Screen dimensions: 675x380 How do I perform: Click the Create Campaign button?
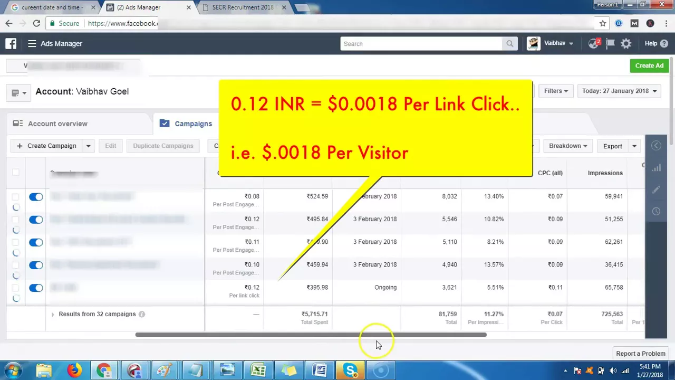(46, 146)
